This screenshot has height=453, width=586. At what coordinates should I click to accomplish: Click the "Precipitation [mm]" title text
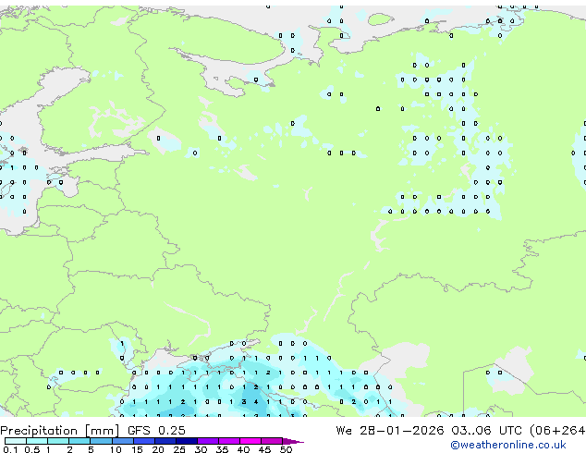(60, 431)
